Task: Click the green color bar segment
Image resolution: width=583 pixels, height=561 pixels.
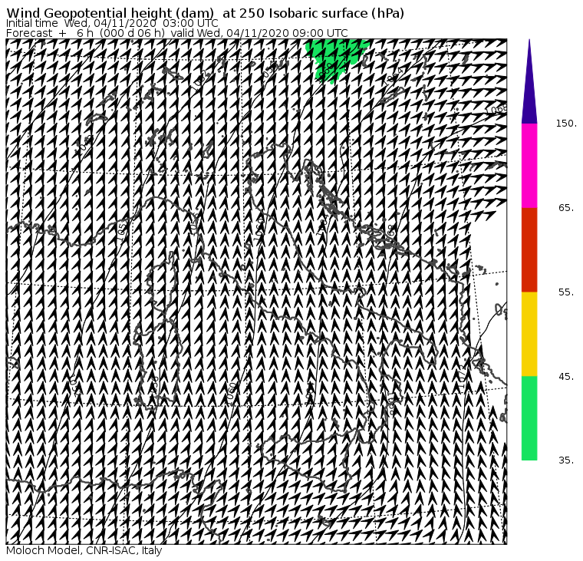Action: click(x=529, y=417)
